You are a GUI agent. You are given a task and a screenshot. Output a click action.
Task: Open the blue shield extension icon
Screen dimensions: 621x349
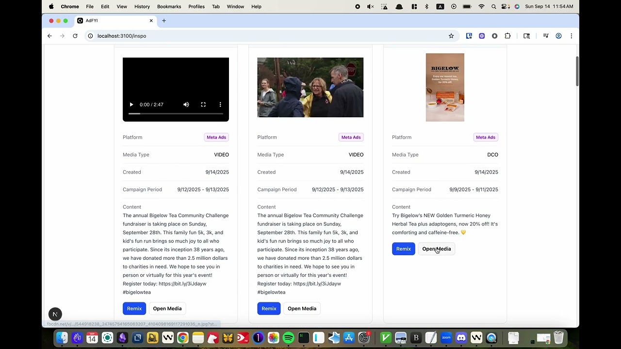click(x=469, y=36)
